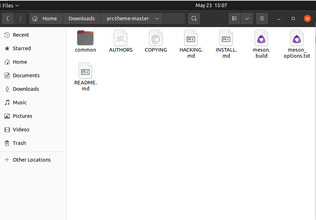This screenshot has height=220, width=316.
Task: Click the Pictures icon in sidebar
Action: click(7, 116)
